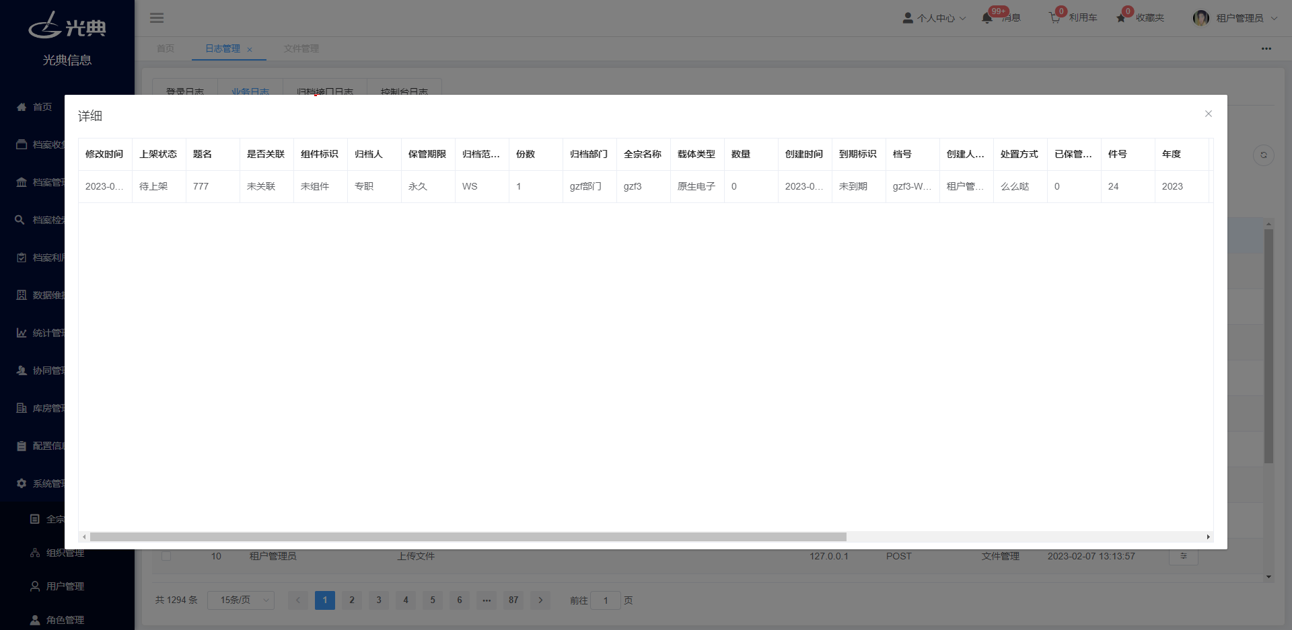
Task: Open the 15条/页 page size dropdown
Action: 241,600
